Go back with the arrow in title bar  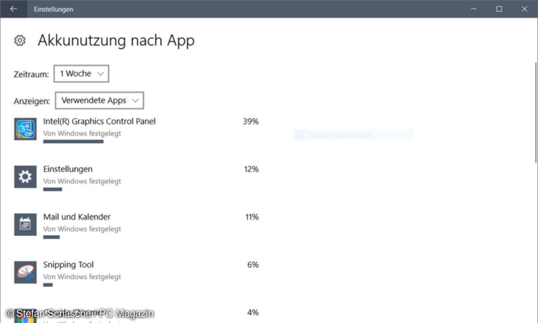[x=13, y=9]
